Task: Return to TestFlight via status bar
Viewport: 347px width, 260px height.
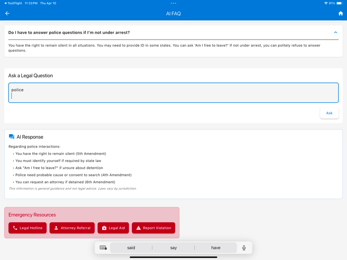Action: (13, 3)
